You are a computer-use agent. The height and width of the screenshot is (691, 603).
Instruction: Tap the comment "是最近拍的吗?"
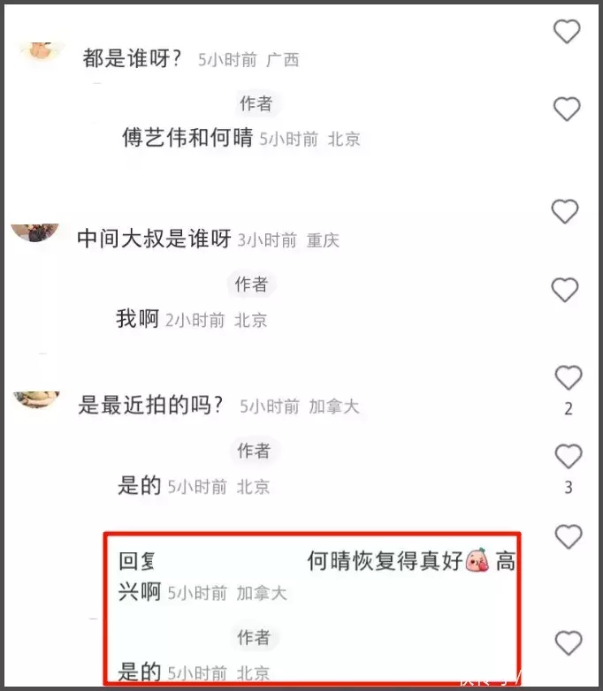[x=150, y=405]
